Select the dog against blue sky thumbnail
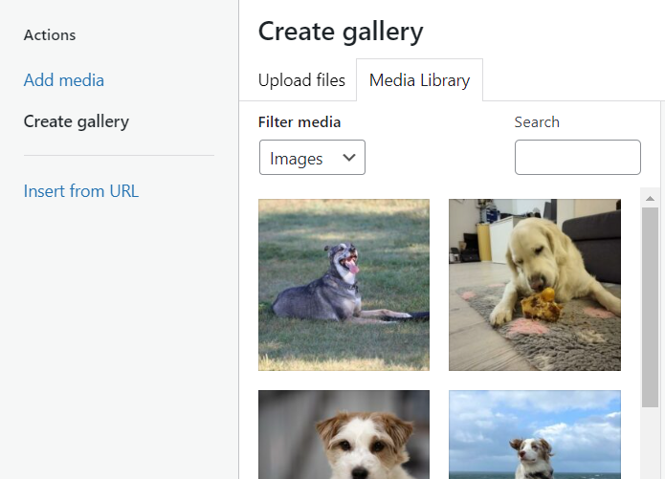Screen dimensions: 665x479 pyautogui.click(x=534, y=434)
